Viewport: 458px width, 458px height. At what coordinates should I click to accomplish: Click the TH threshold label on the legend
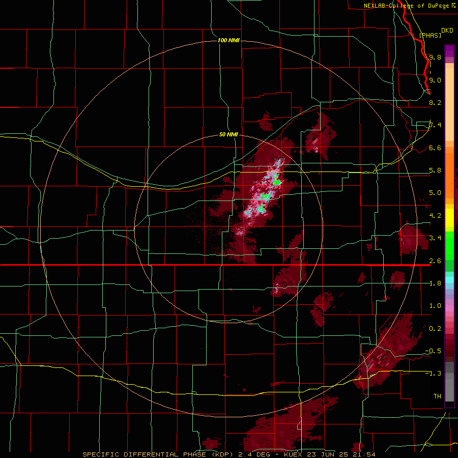[x=437, y=396]
